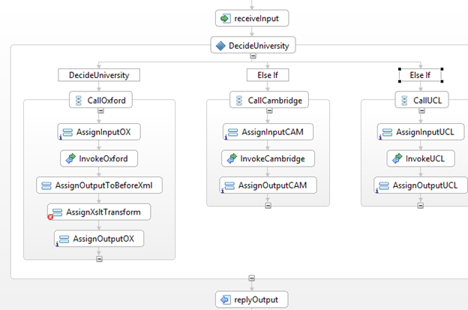Click the AssignInputUCL assign icon

coord(386,132)
